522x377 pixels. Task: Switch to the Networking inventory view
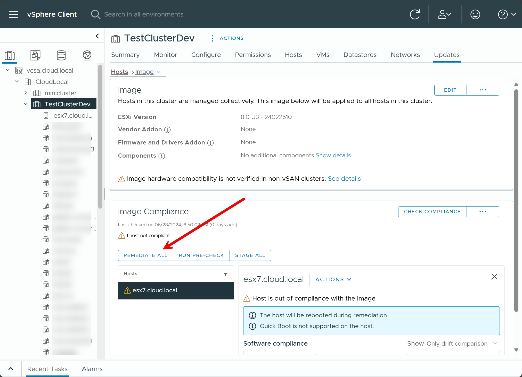87,55
